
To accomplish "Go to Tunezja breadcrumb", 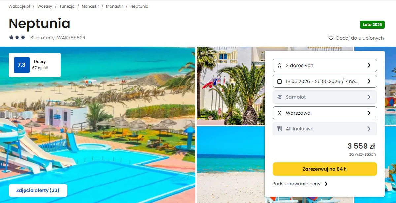I will pyautogui.click(x=67, y=6).
